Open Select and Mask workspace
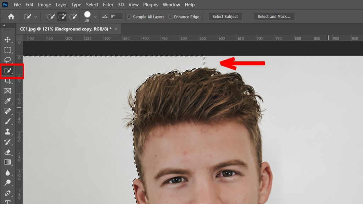Viewport: 363px width, 204px height. coord(274,17)
